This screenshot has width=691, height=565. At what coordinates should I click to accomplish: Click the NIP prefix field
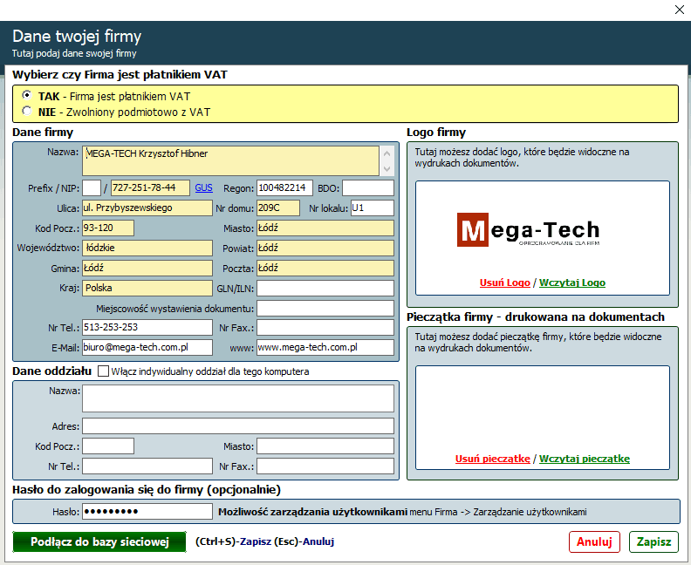[x=92, y=188]
